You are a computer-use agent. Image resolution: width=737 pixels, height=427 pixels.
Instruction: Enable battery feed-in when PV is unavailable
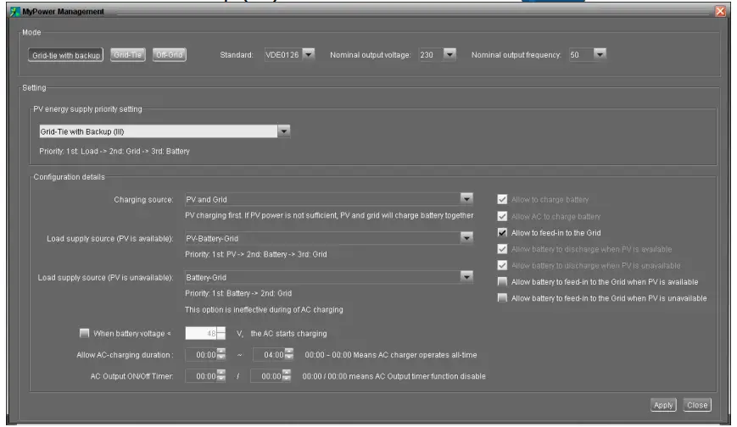(503, 297)
